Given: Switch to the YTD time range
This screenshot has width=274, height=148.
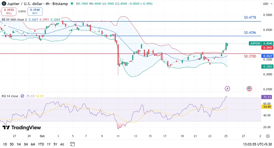Looking at the screenshot, I should click(41, 144).
